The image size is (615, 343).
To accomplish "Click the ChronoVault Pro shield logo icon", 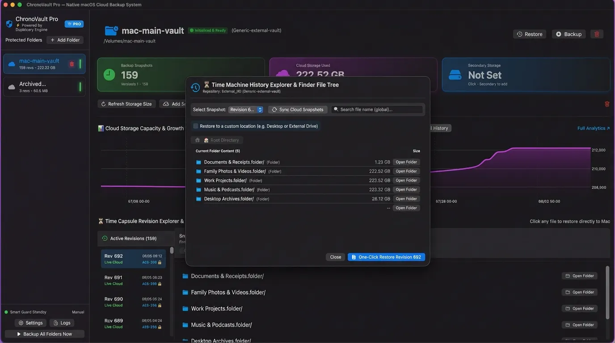I will pyautogui.click(x=9, y=24).
